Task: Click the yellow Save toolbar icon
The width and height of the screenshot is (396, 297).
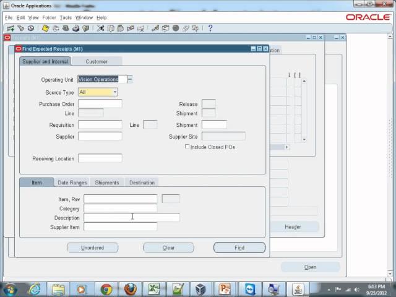Action: (45, 28)
